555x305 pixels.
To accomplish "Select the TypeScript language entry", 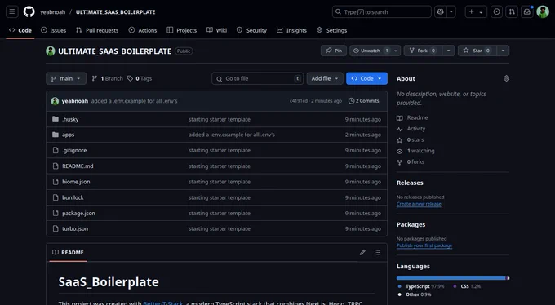I will click(421, 286).
